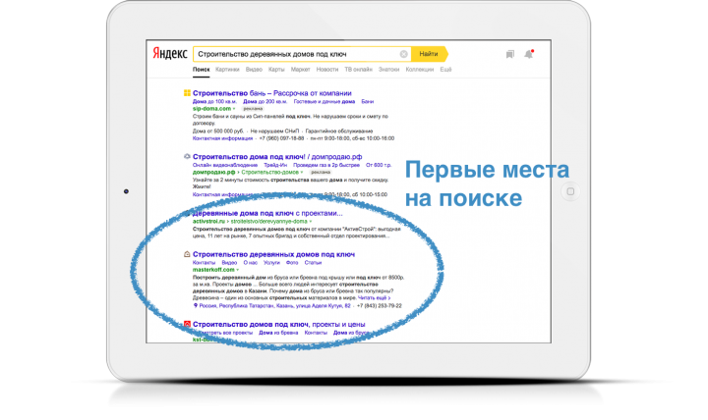This screenshot has width=708, height=420.
Task: Open 'Проведем газ в 2р быстрее' sitelink
Action: point(326,165)
